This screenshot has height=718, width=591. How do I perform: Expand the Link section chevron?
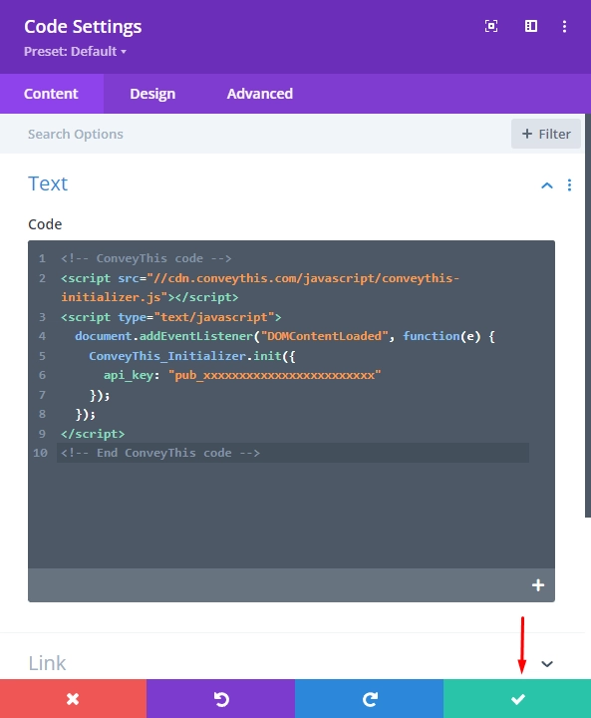[x=547, y=663]
